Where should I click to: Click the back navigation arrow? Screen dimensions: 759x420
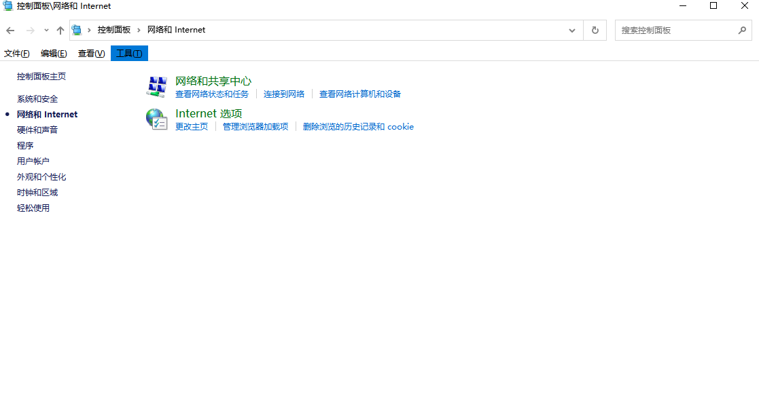pyautogui.click(x=10, y=30)
